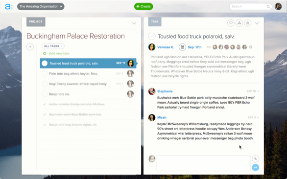Click Micah commenter name link

point(162,117)
